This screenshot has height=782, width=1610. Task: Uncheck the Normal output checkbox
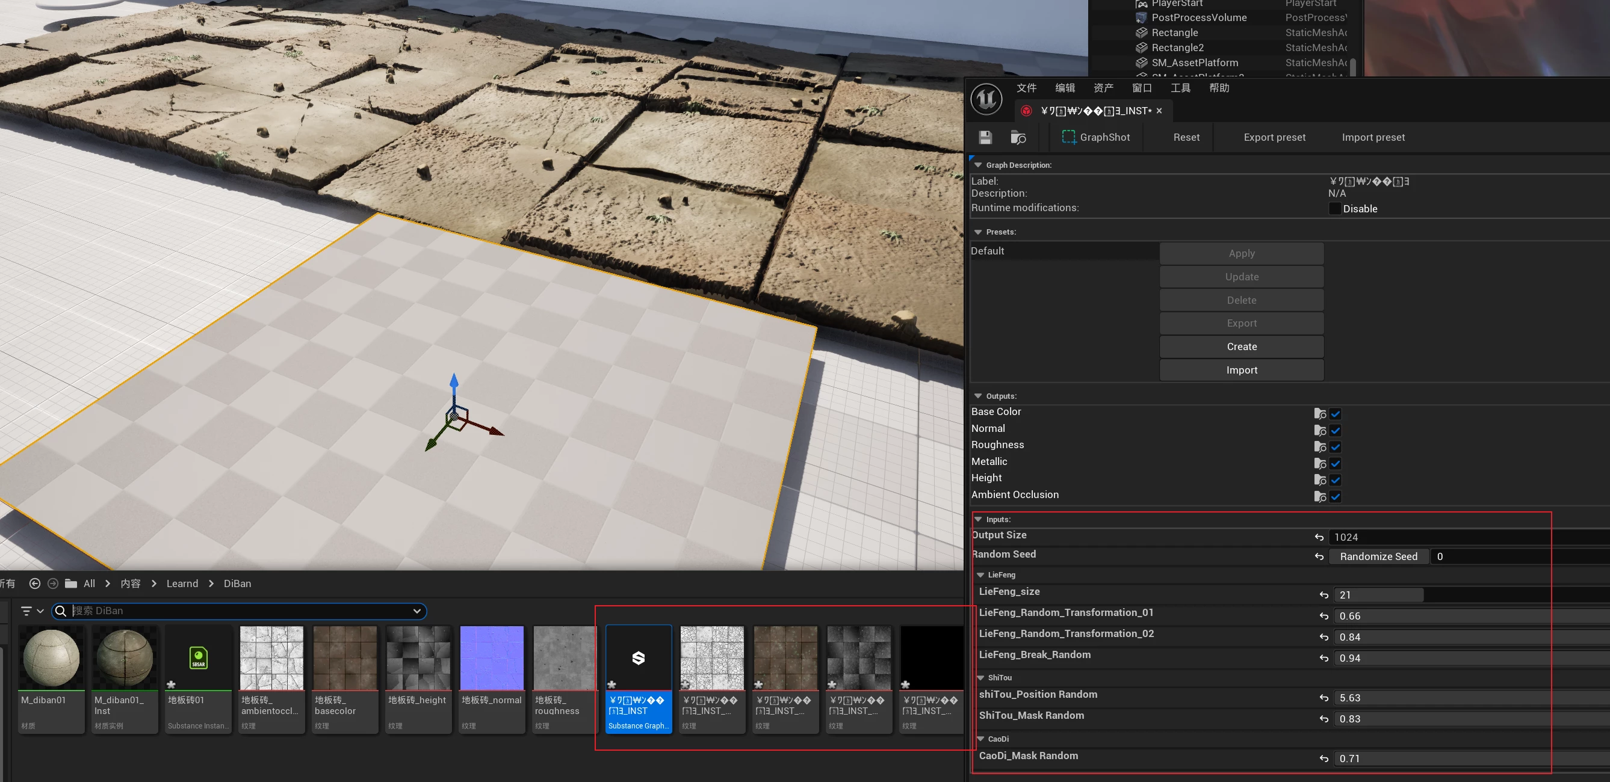1336,430
